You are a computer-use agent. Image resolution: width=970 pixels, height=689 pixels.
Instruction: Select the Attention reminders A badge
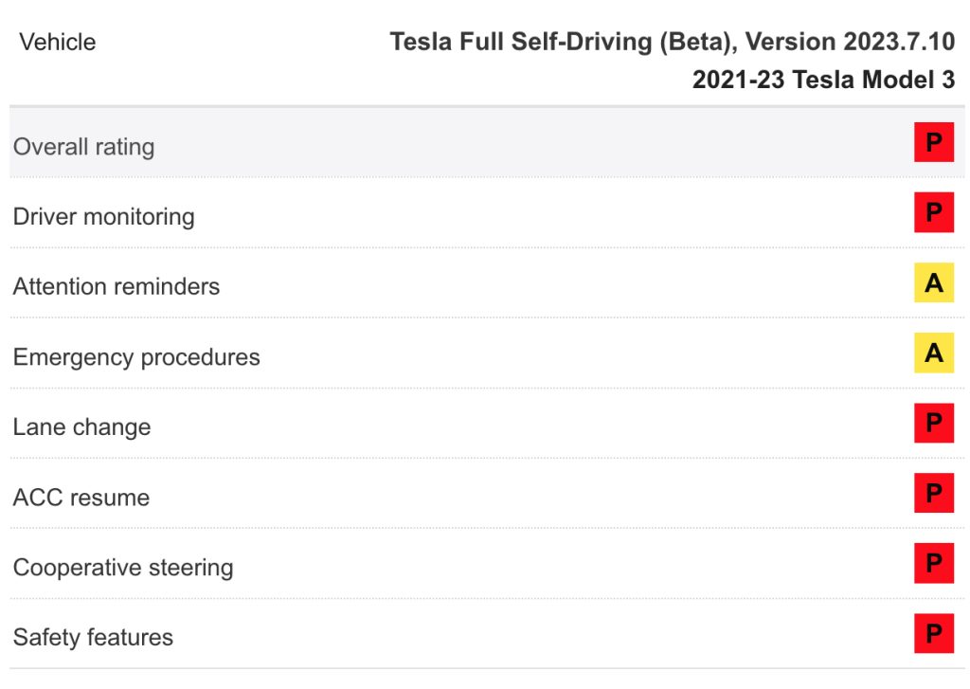point(933,283)
